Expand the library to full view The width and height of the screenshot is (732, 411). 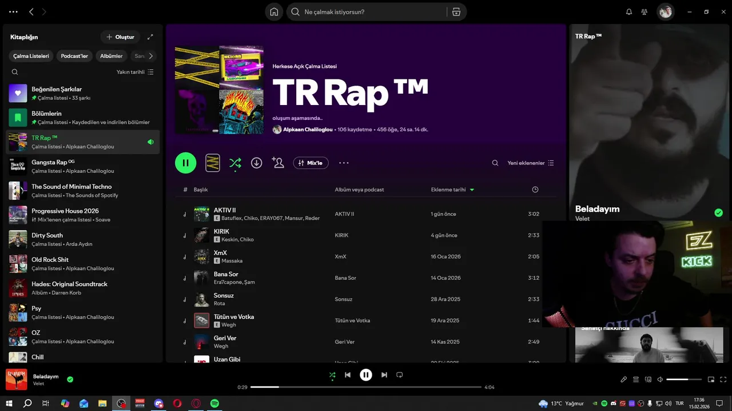click(150, 37)
